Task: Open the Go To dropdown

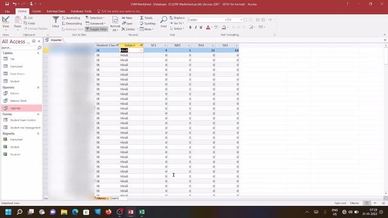Action: [176, 23]
